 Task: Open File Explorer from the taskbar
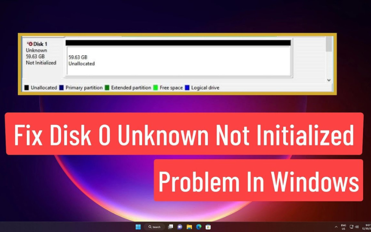pos(189,226)
